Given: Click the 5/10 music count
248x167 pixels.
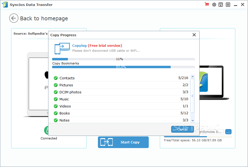Looking at the screenshot, I should tap(184, 99).
